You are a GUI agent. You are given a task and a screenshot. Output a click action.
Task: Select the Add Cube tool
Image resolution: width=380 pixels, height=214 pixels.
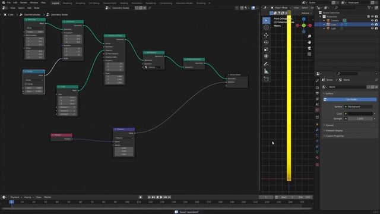pyautogui.click(x=266, y=79)
